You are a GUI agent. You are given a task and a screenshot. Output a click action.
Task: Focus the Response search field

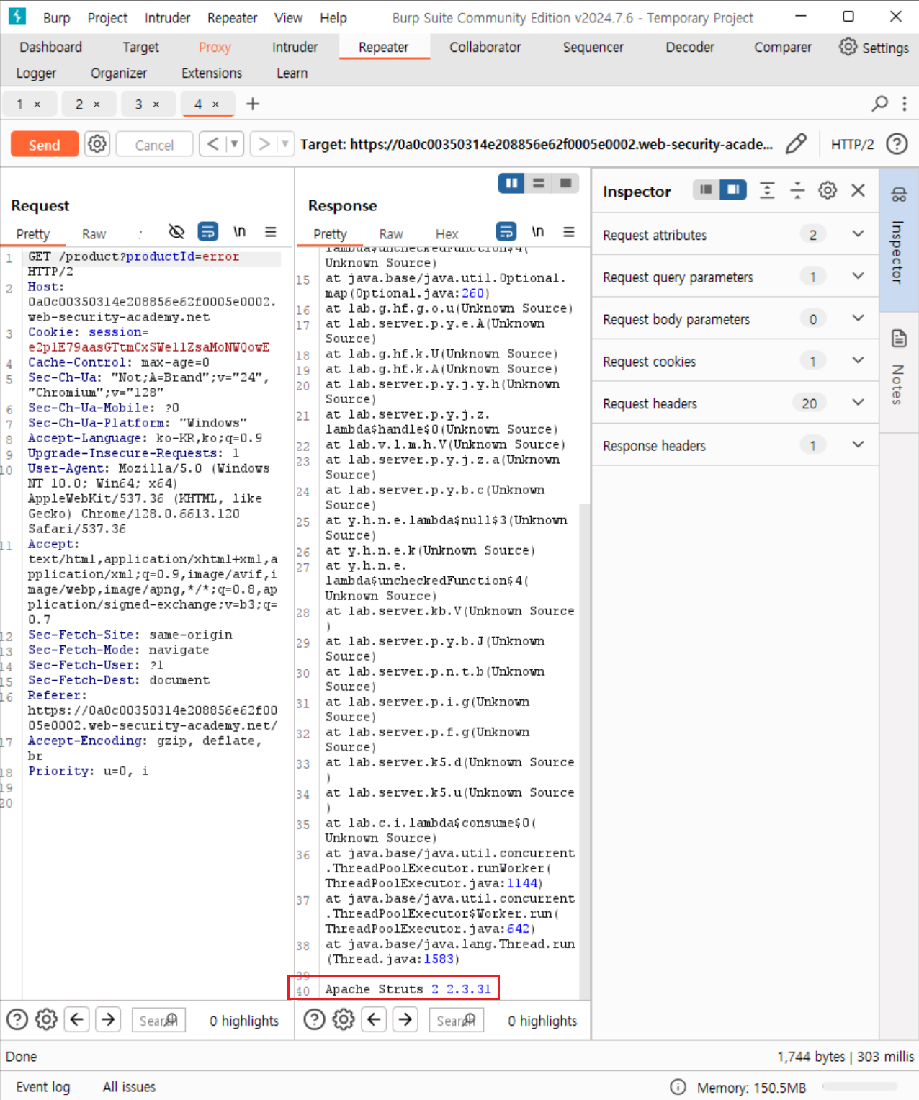(x=456, y=1020)
